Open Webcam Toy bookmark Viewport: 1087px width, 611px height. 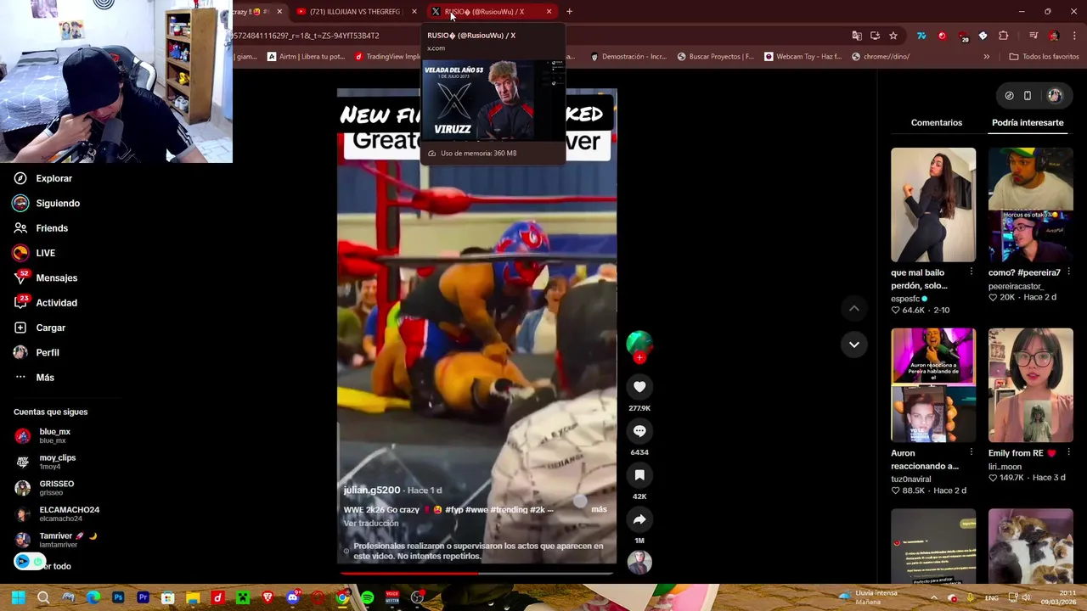803,57
